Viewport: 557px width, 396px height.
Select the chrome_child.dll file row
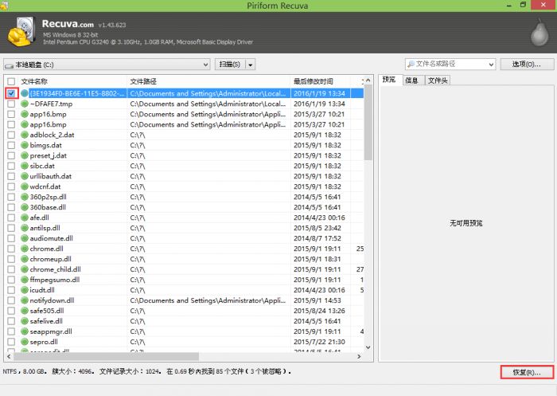[185, 269]
